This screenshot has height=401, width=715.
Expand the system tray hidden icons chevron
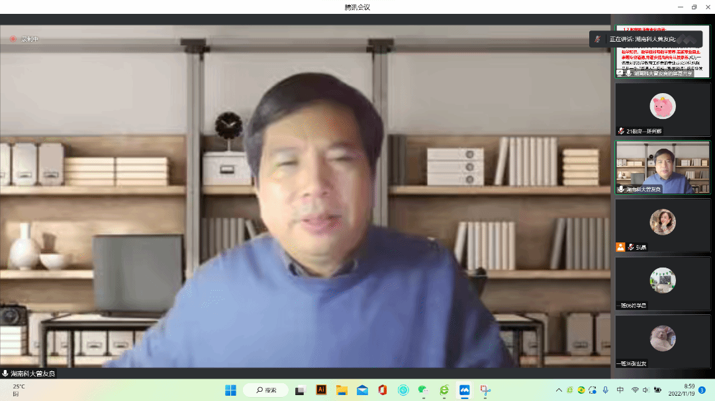click(559, 390)
